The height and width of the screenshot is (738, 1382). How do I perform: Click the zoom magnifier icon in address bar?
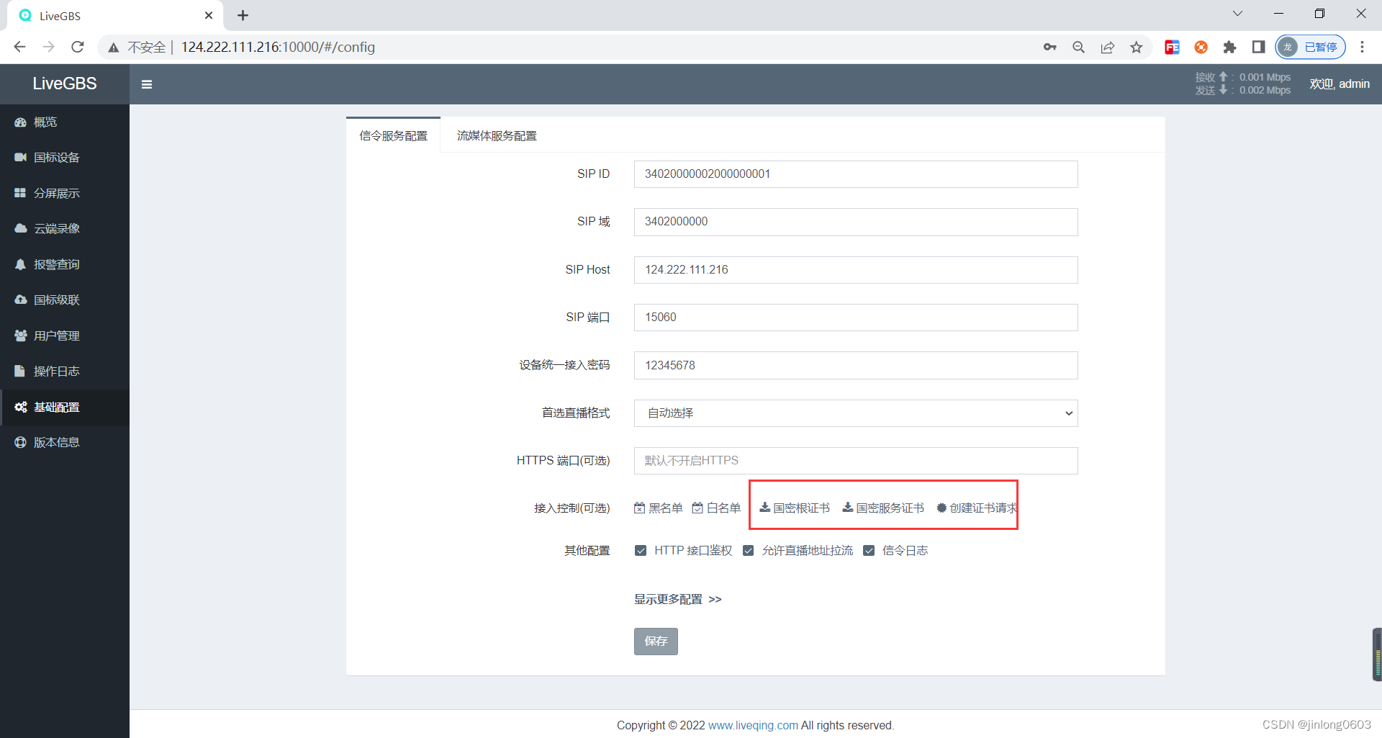coord(1078,47)
